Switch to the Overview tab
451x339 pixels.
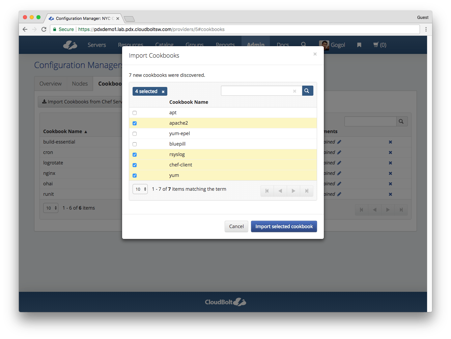coord(50,83)
